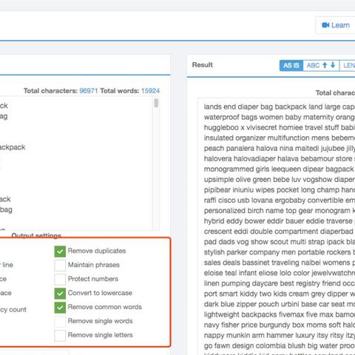Click the ABC down arrow sort icon
The width and height of the screenshot is (355, 355).
[x=333, y=65]
